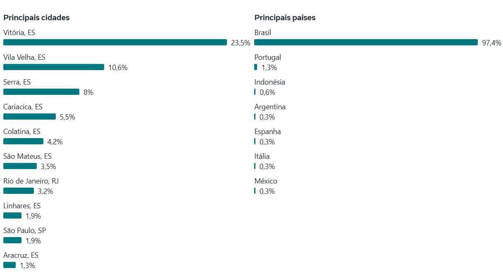Select the Linhares, ES label
503x273 pixels.
[22, 206]
